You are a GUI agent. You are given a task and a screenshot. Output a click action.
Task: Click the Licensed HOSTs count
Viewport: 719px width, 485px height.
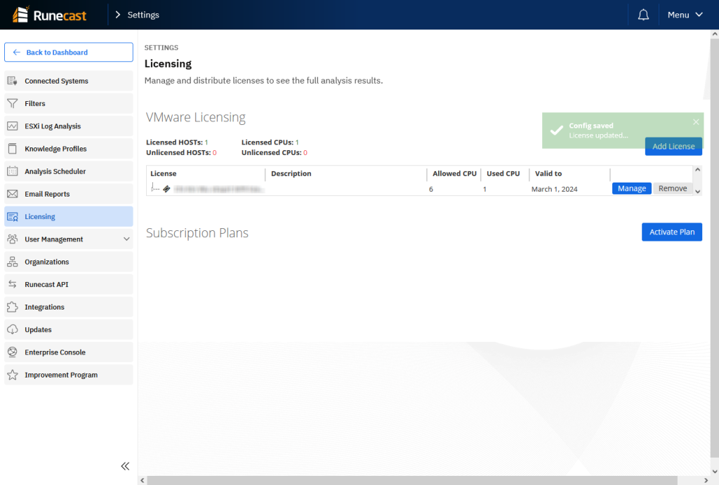[x=206, y=142]
